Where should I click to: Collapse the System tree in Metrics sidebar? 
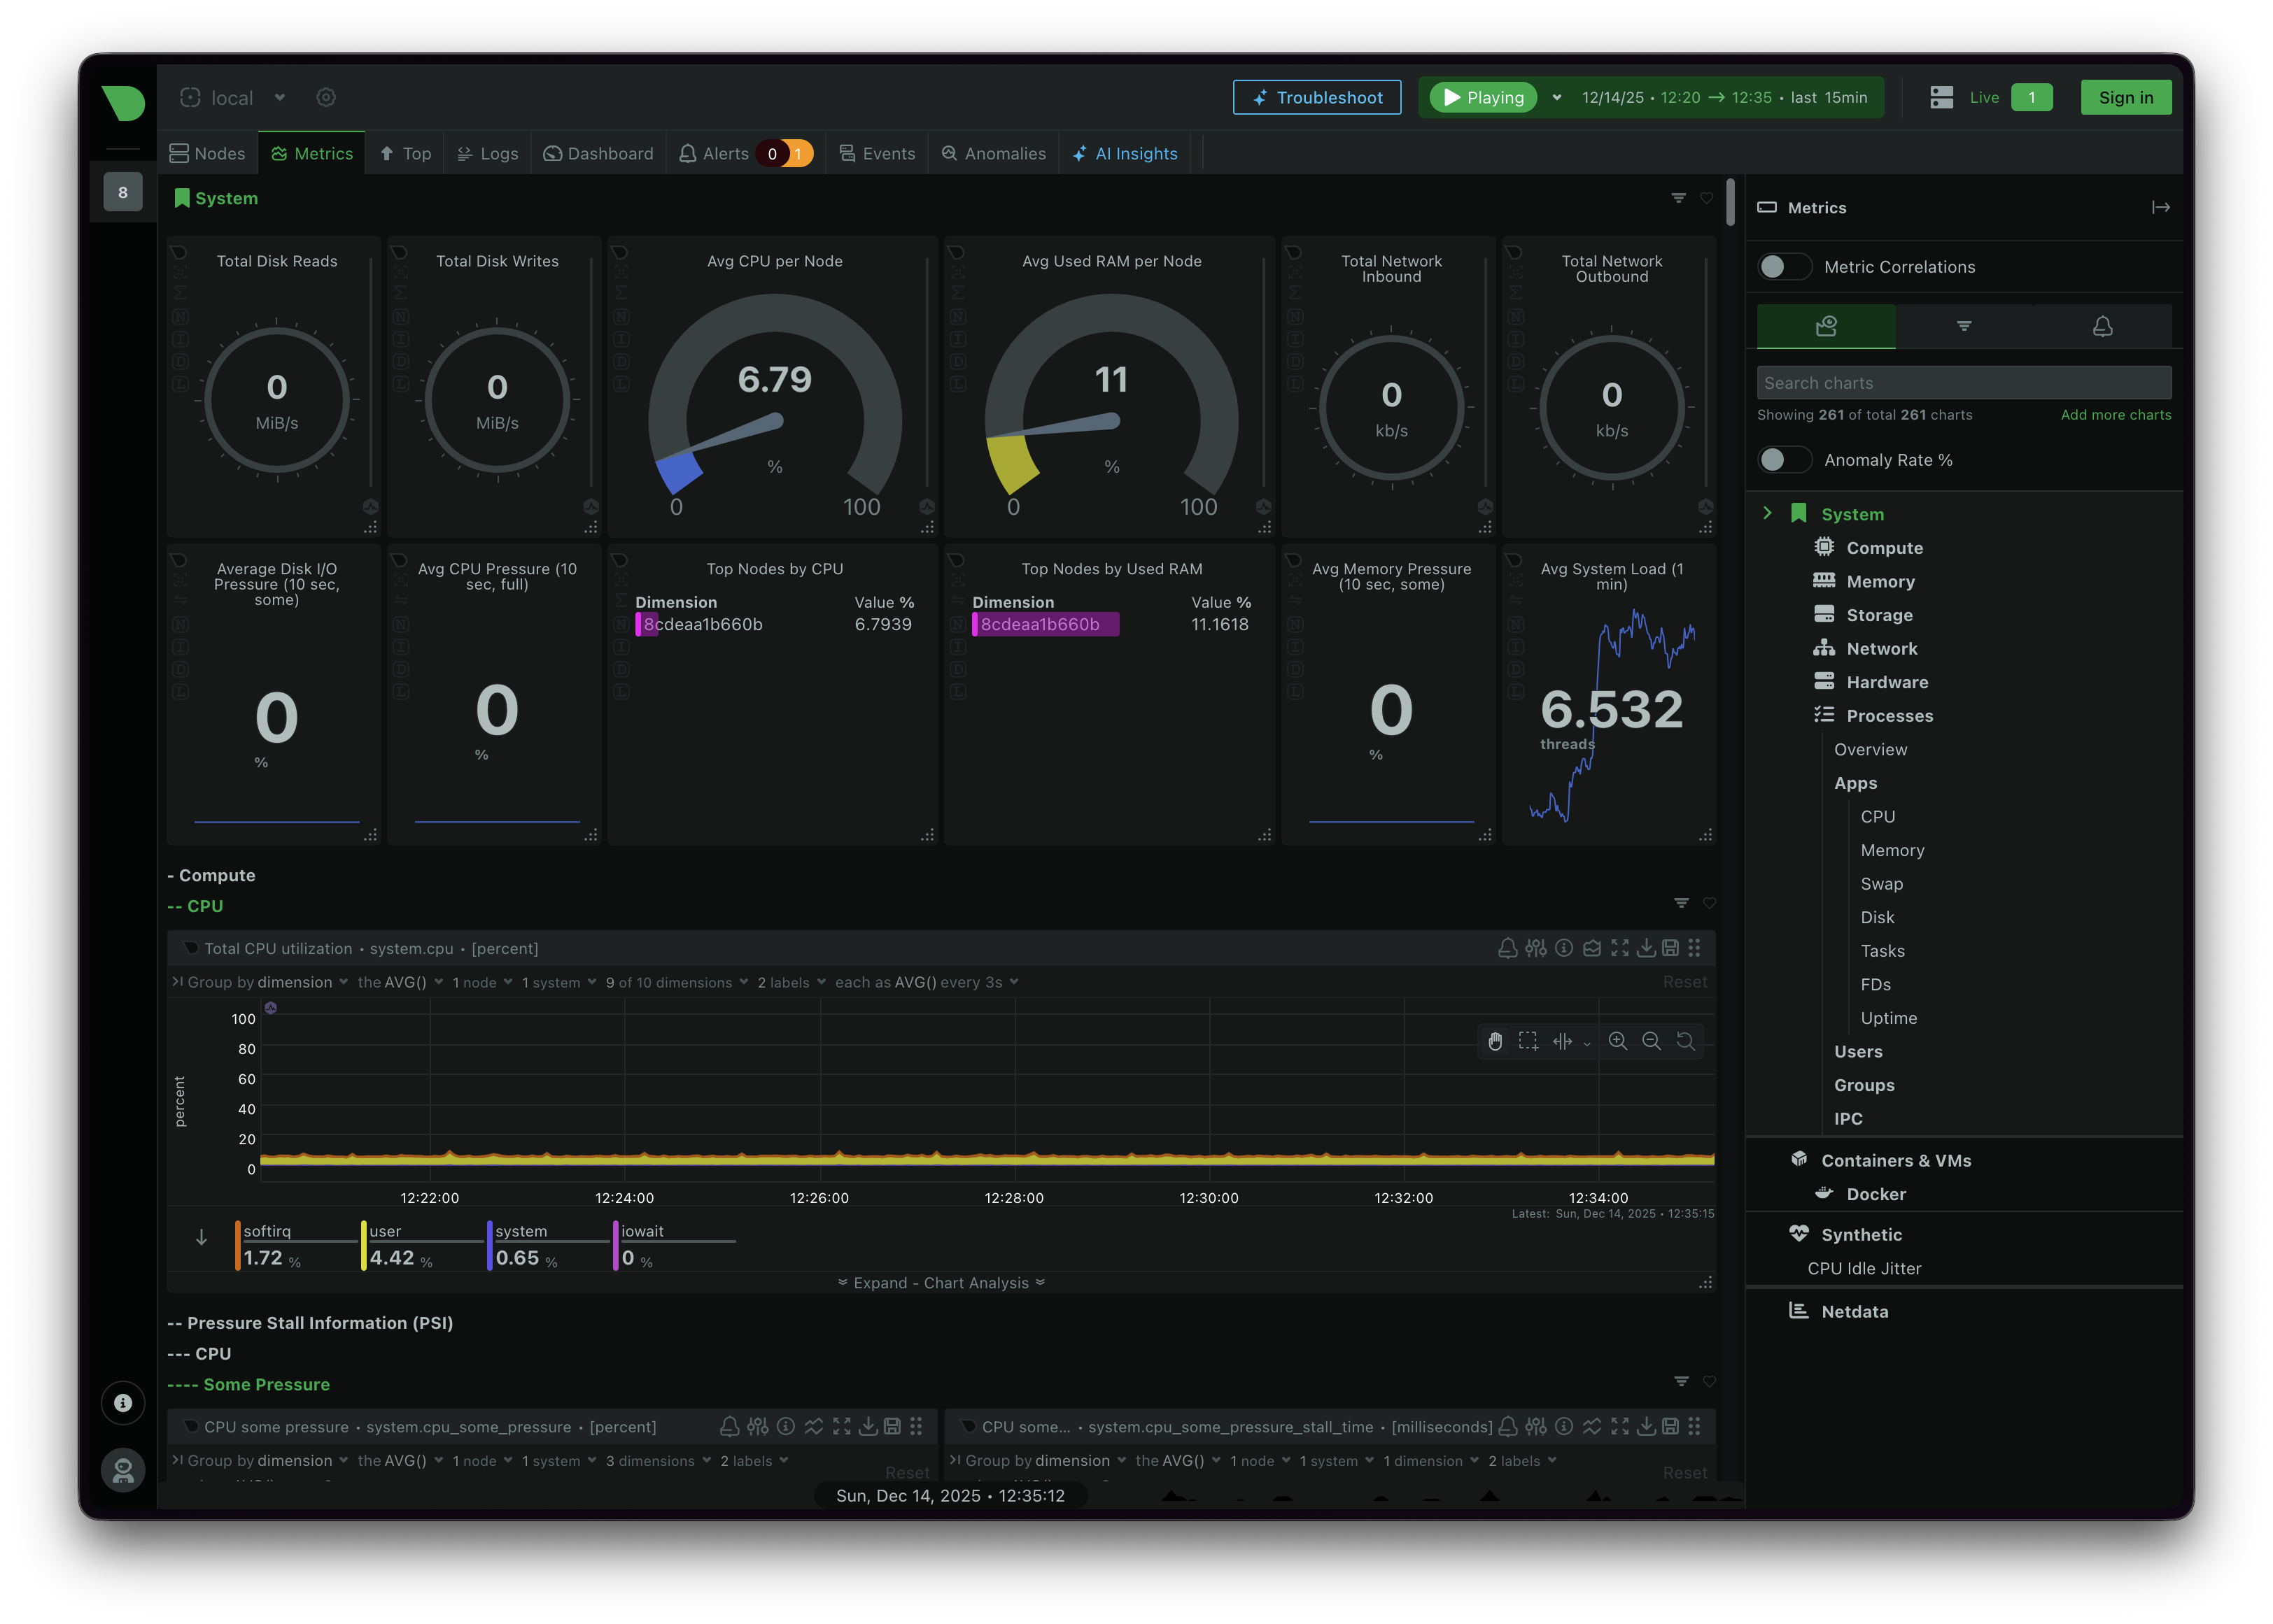click(1768, 513)
